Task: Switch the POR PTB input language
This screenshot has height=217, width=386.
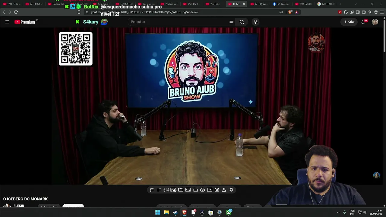Action: [x=352, y=212]
